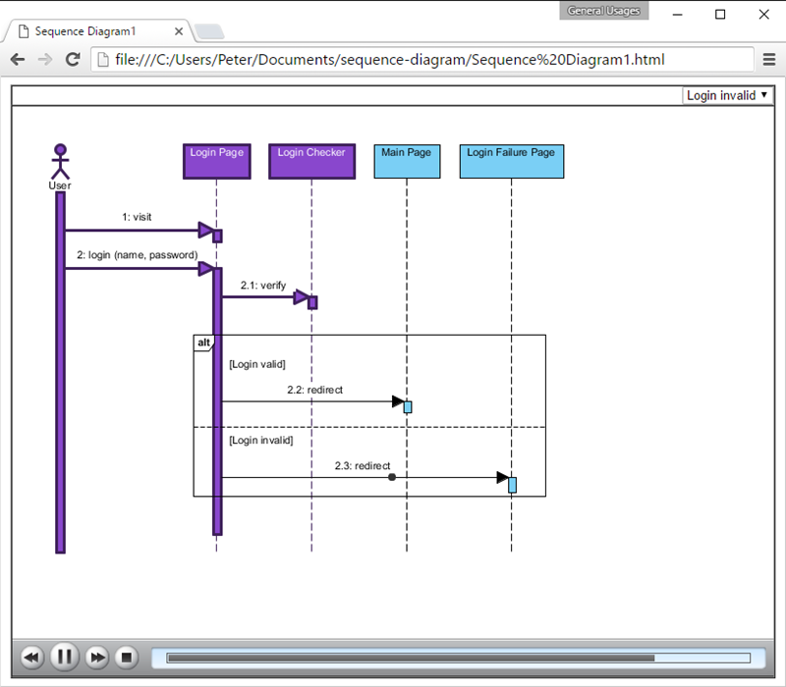Screen dimensions: 786x687
Task: Click the 2: login arrowhead
Action: (205, 268)
